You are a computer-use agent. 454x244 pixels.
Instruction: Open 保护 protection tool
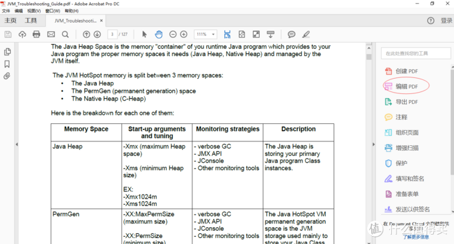pos(396,163)
